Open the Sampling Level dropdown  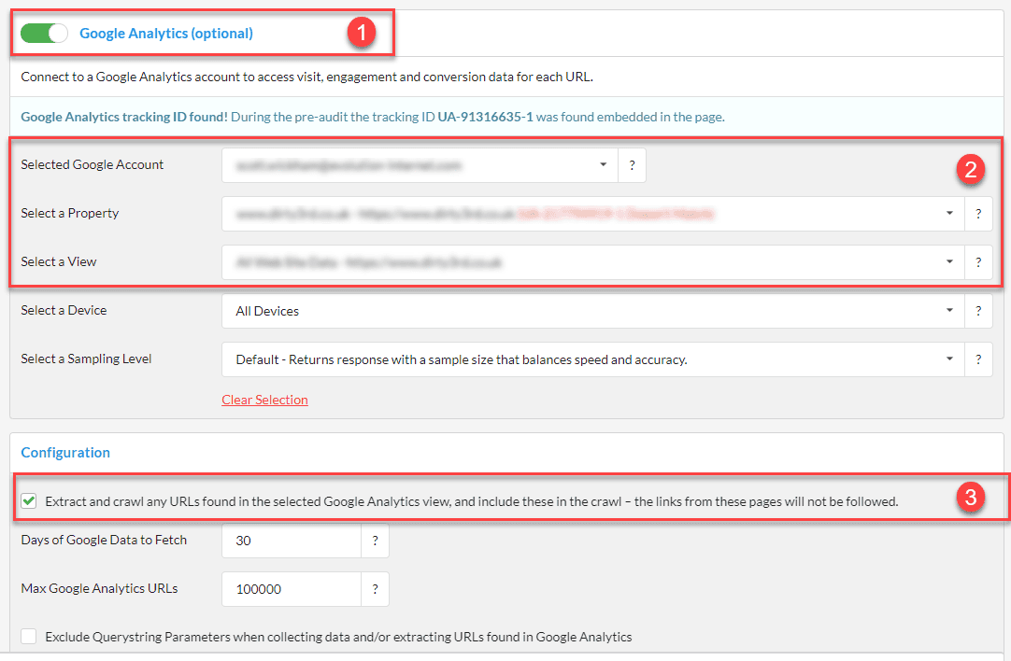(593, 359)
